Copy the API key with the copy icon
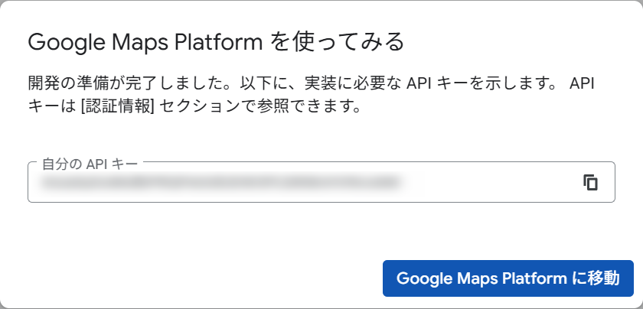The width and height of the screenshot is (643, 309). [x=590, y=182]
